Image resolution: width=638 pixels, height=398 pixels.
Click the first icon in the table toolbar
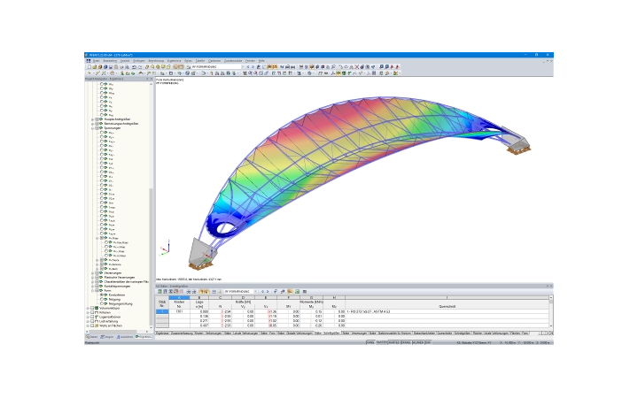tap(159, 292)
